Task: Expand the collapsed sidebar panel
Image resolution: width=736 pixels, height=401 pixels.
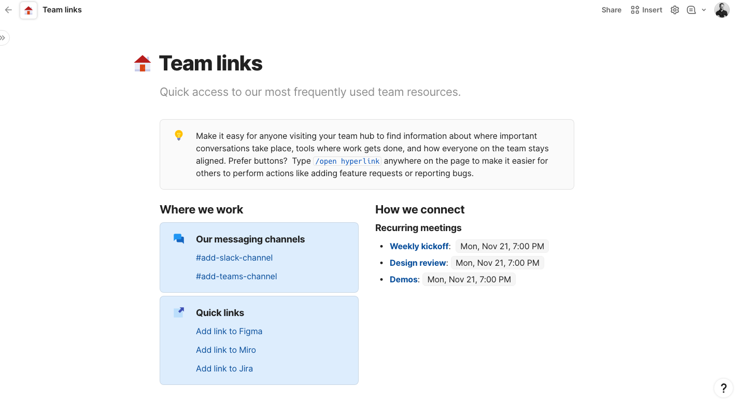Action: coord(3,38)
